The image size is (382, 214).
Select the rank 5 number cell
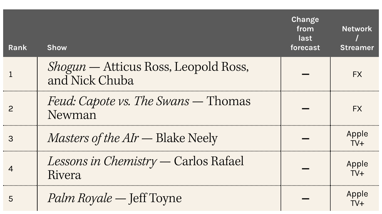click(x=11, y=199)
